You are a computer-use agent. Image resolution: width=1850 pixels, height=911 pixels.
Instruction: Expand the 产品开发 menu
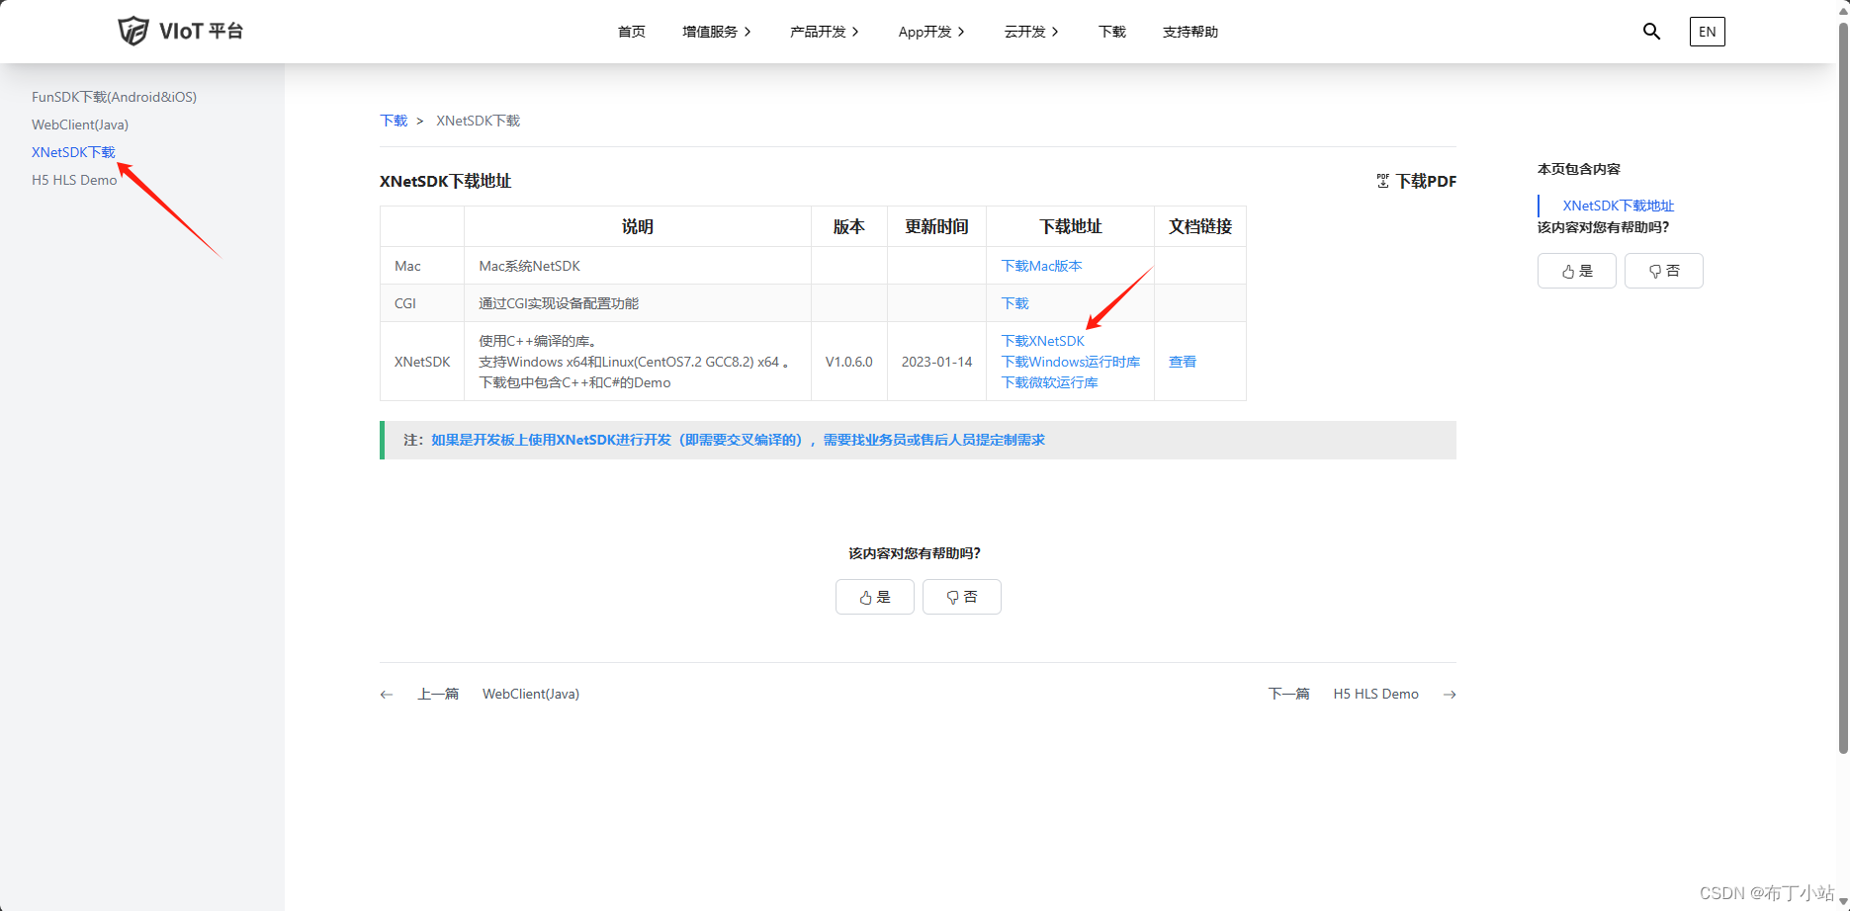click(x=825, y=32)
